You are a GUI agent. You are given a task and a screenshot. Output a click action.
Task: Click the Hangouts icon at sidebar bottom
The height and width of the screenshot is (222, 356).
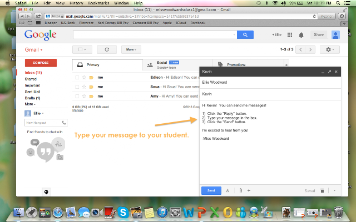coord(46,192)
